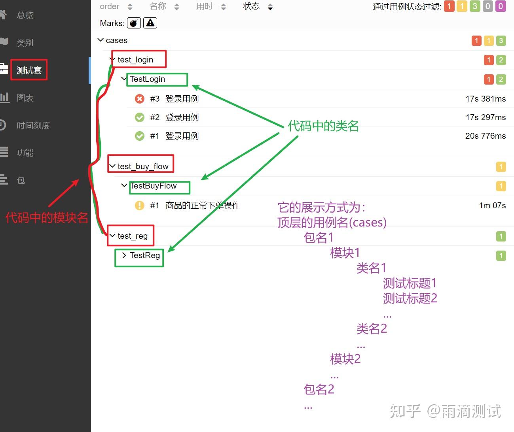
Task: Open the 图表 graphs bar chart icon
Action: click(x=4, y=97)
